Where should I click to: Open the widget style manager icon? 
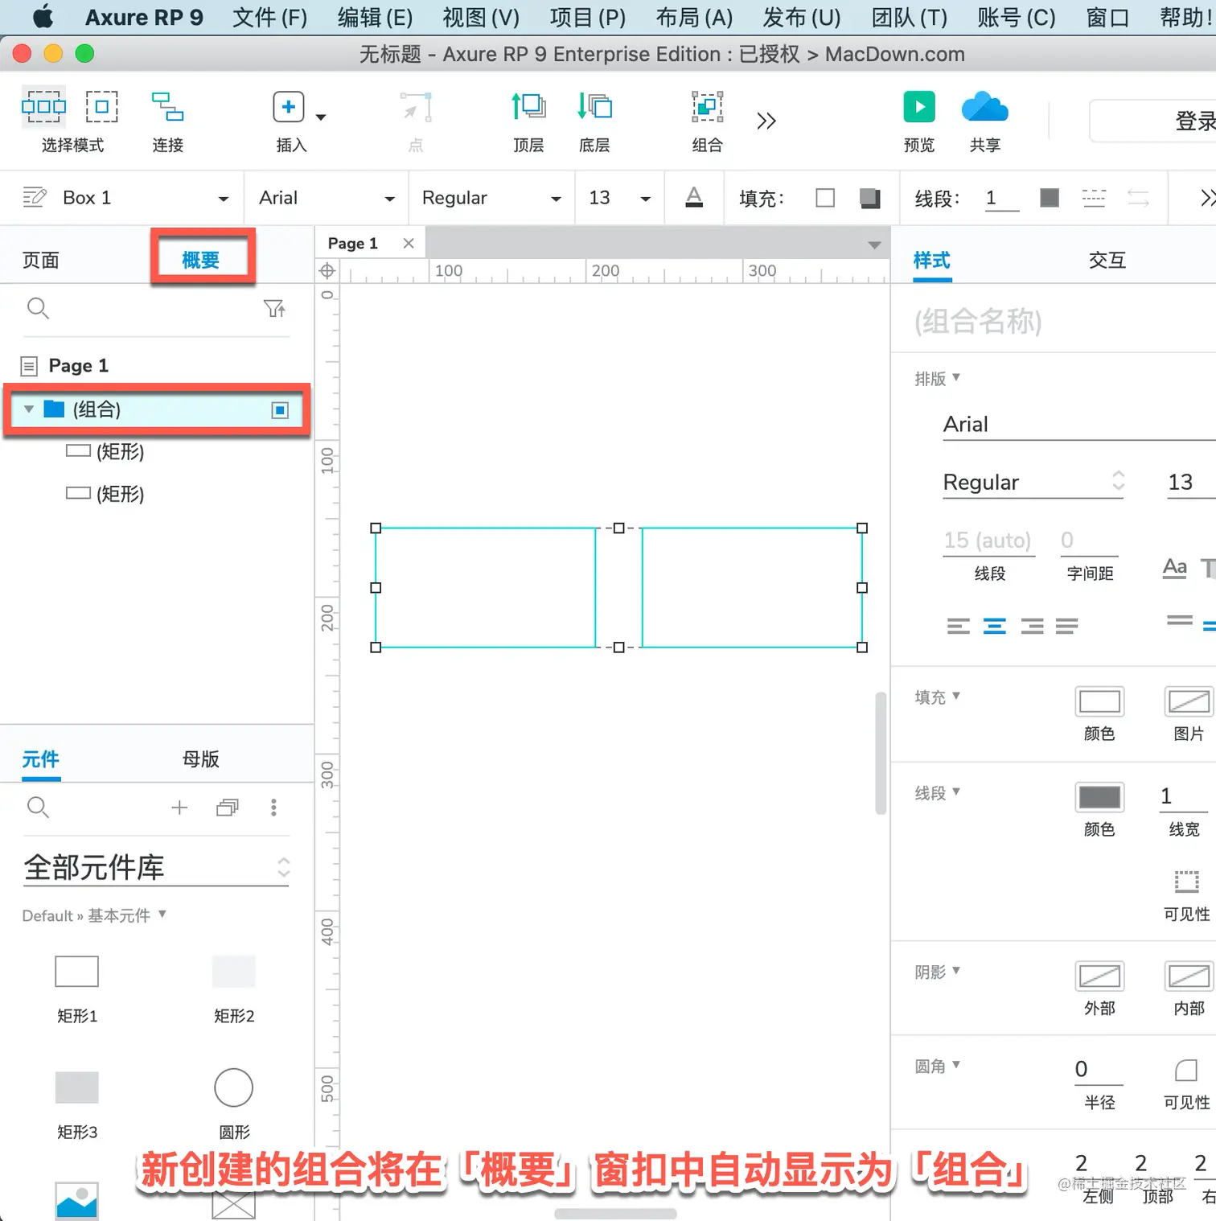click(35, 197)
